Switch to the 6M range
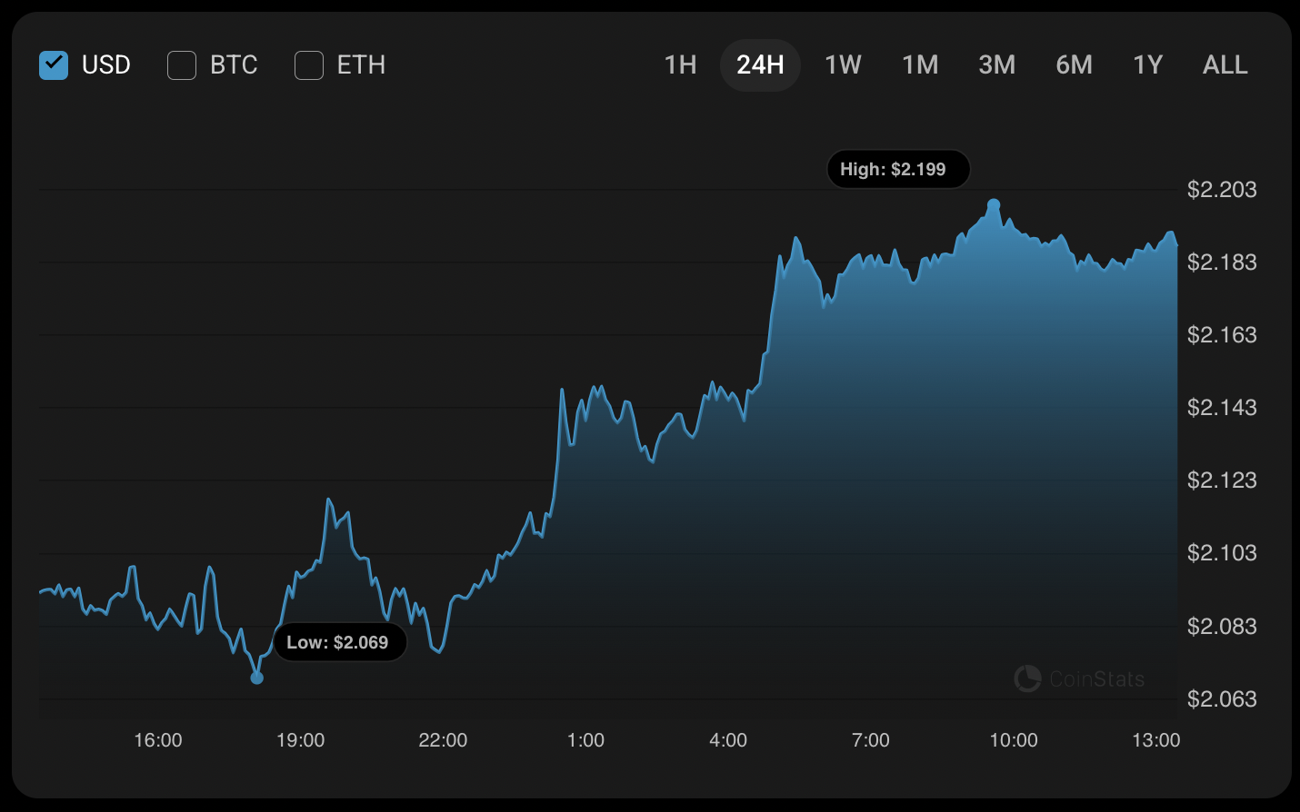 point(1074,65)
